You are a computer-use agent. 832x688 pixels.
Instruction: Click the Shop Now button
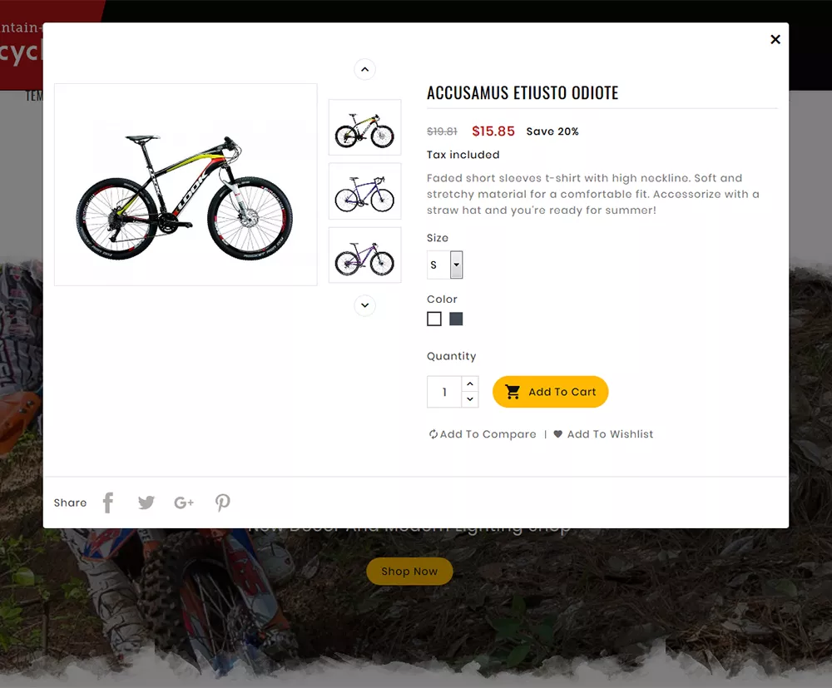coord(409,572)
